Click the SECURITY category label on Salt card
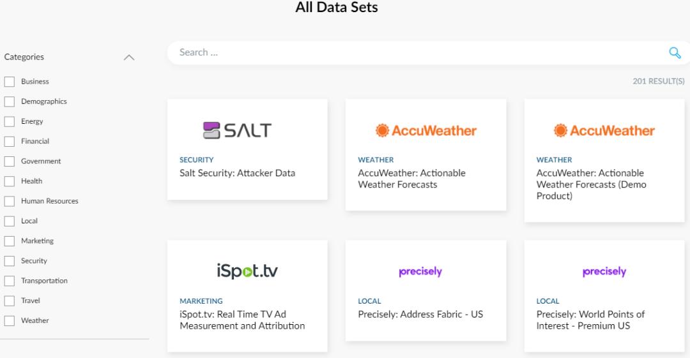 click(197, 160)
